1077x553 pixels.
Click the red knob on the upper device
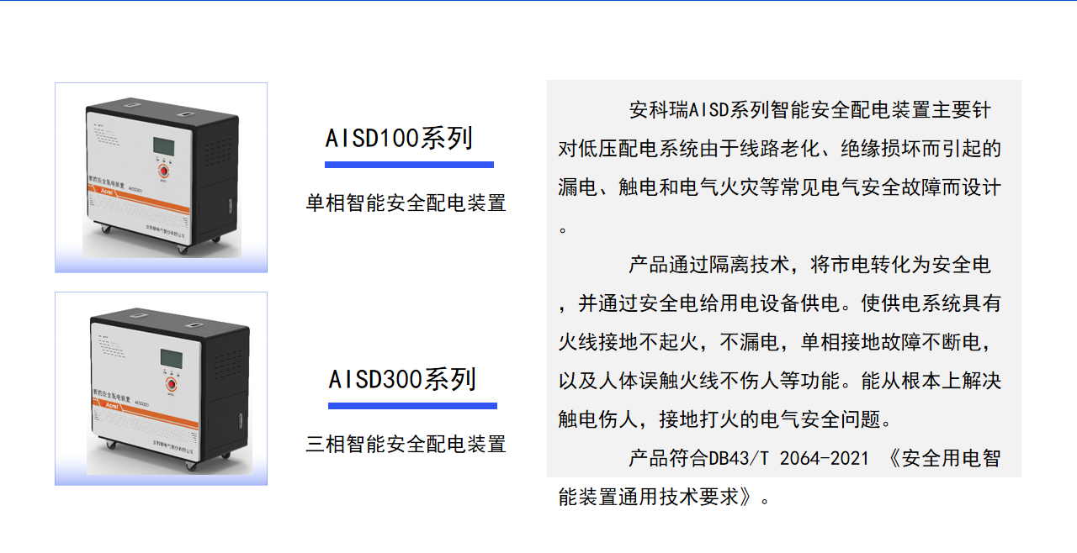pyautogui.click(x=164, y=171)
